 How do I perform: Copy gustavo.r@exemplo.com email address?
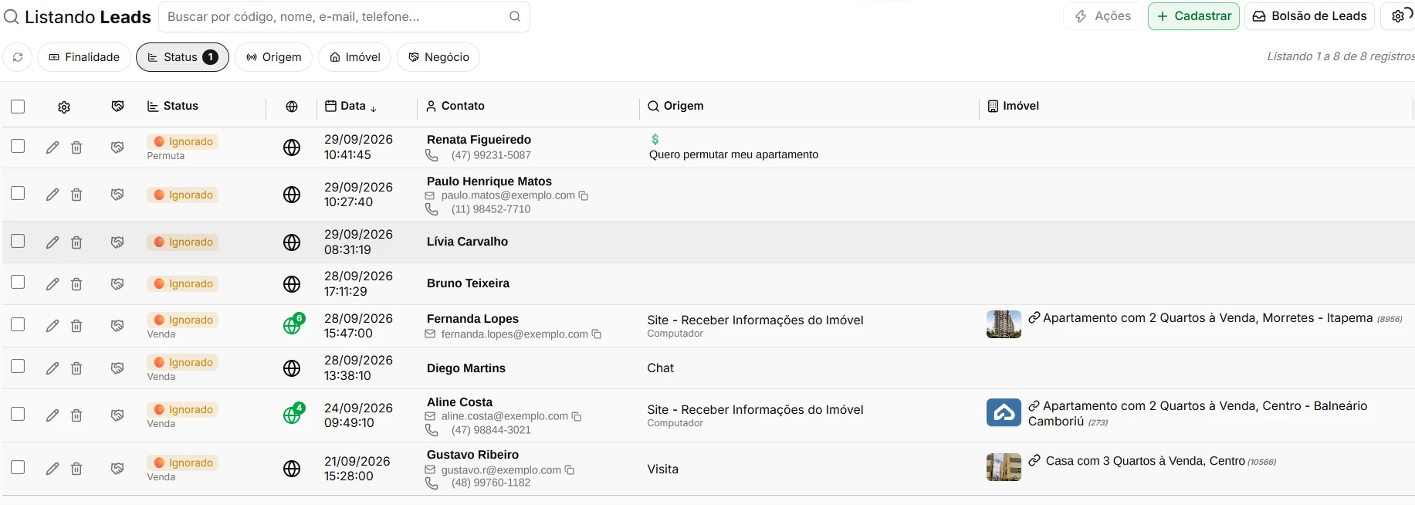point(569,470)
